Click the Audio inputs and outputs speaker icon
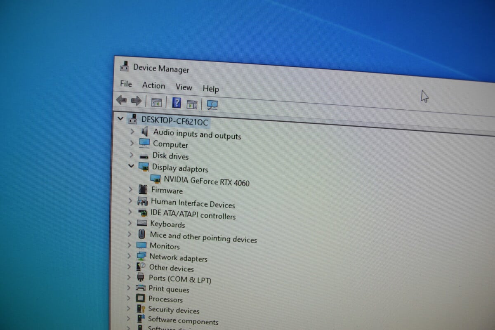 (x=144, y=132)
